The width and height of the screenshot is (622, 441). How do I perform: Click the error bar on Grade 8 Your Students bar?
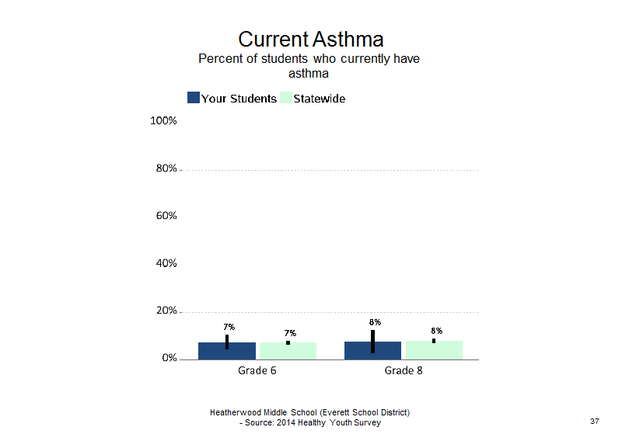click(x=373, y=342)
